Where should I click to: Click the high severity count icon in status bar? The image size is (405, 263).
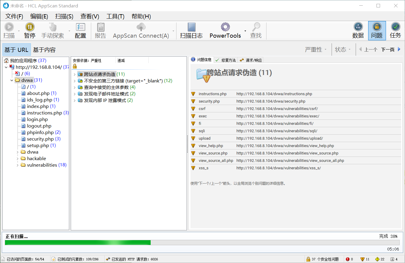pyautogui.click(x=348, y=259)
